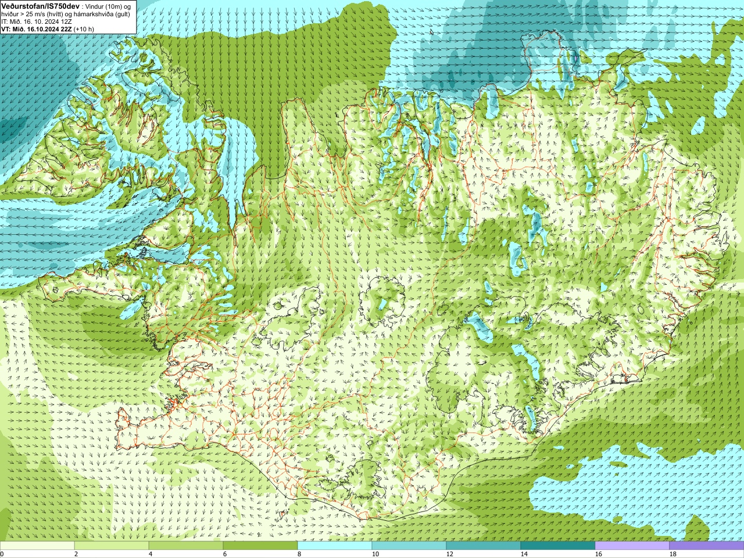
Task: Click the legend label "4"
Action: 151,554
